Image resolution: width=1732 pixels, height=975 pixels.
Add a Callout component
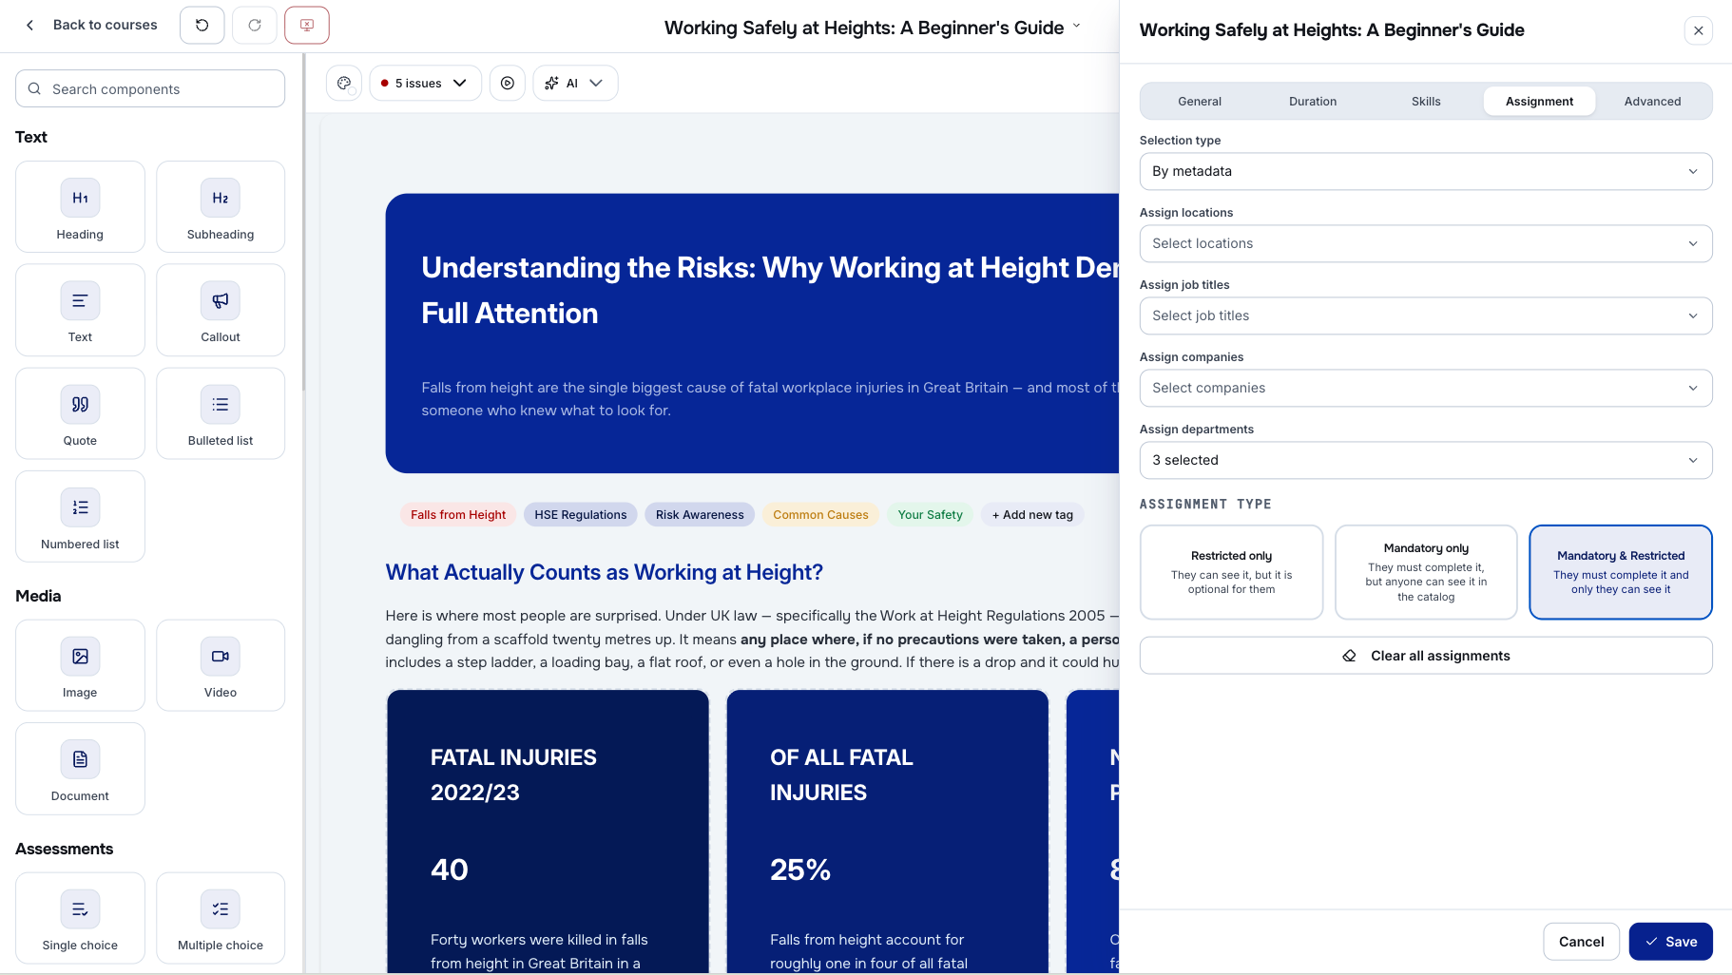coord(221,311)
